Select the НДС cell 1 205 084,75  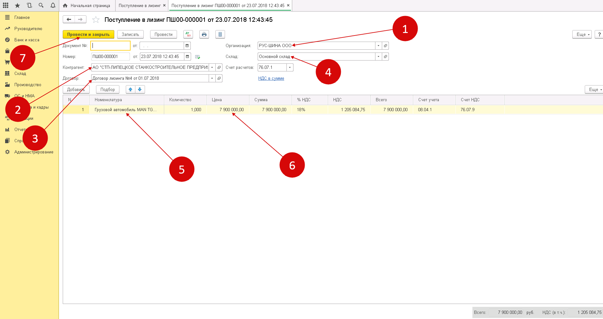click(349, 110)
